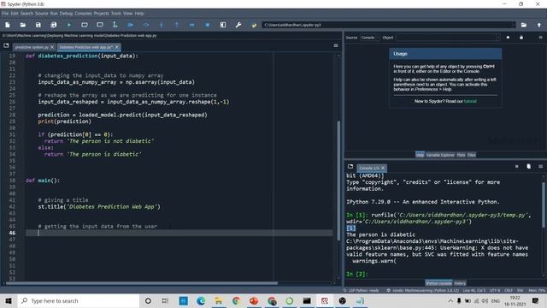Maximize current pane icon
This screenshot has height=308, width=547.
coord(223,25)
